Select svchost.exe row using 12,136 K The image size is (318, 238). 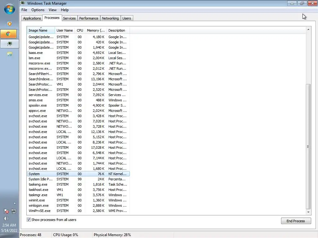coord(78,131)
